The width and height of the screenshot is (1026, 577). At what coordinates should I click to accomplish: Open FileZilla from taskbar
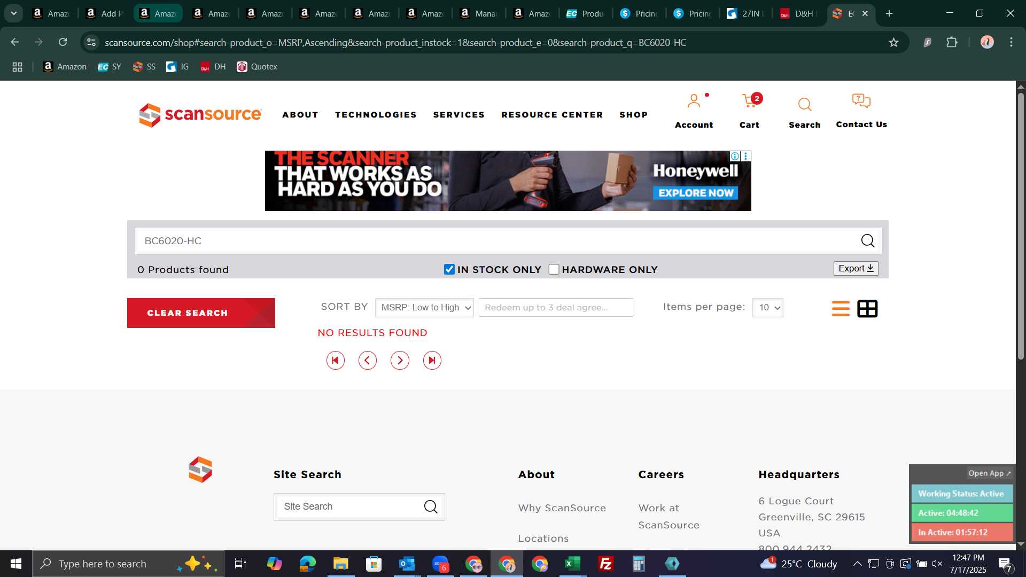point(605,564)
